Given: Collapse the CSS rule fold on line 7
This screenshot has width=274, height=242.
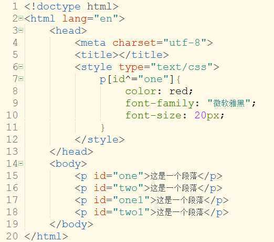Looking at the screenshot, I should pos(21,79).
